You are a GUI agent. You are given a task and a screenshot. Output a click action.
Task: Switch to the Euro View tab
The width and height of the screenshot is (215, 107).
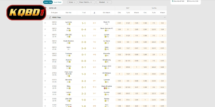click(58, 2)
